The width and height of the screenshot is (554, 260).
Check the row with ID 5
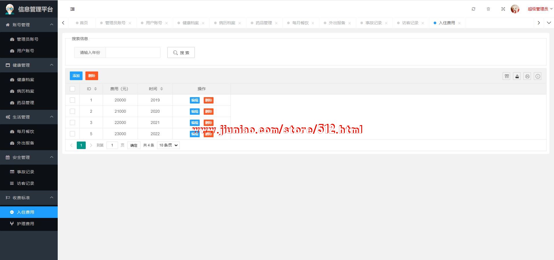[72, 134]
